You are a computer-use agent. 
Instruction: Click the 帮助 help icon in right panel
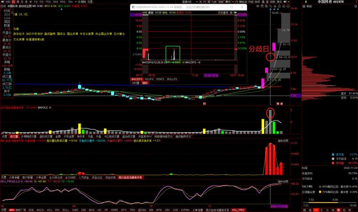tap(304, 7)
